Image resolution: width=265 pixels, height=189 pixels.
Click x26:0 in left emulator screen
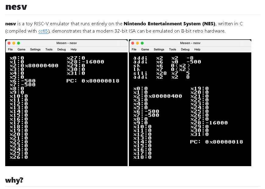[x=19, y=157]
